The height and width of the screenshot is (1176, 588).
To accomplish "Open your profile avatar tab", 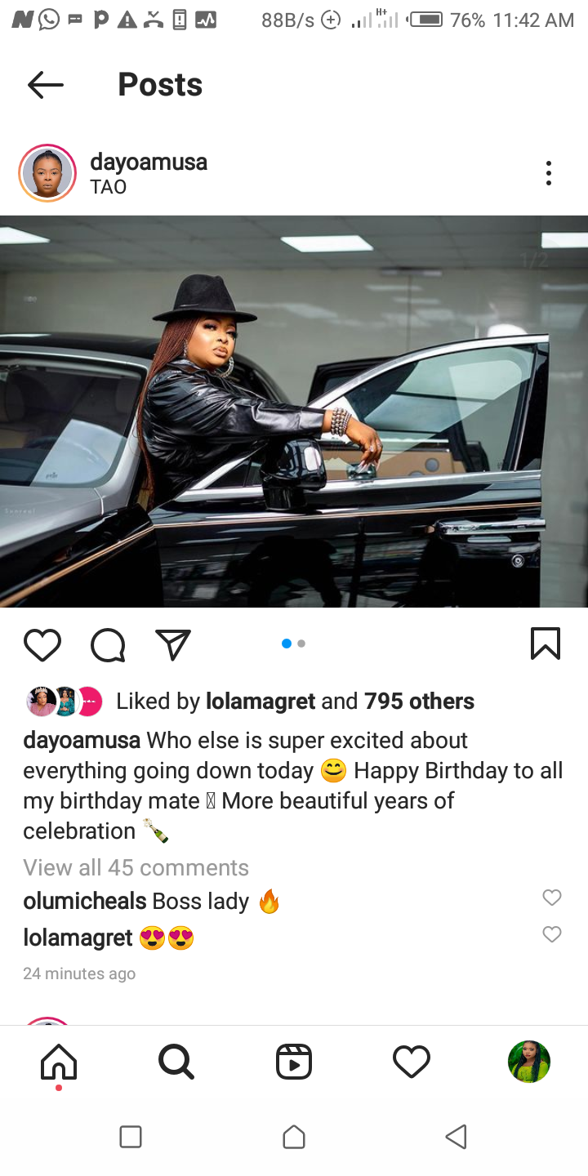I will click(529, 1062).
